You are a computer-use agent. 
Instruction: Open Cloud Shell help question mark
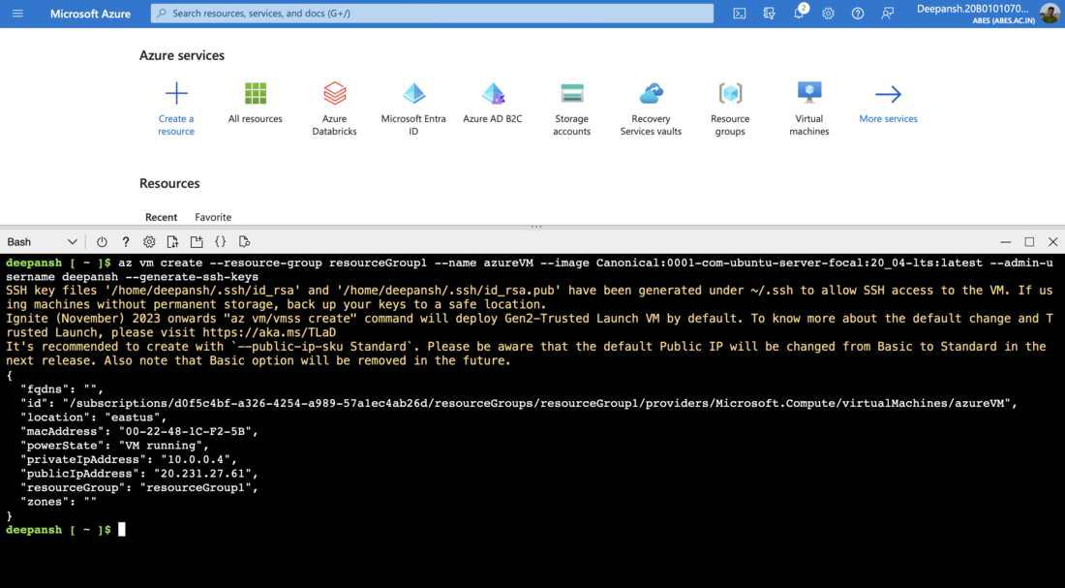tap(126, 242)
